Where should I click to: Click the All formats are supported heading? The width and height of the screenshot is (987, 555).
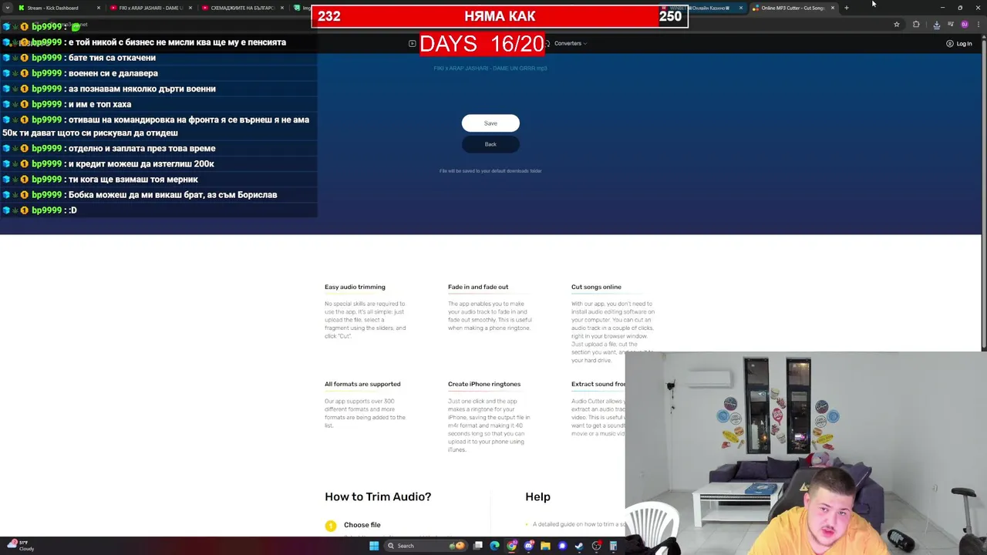tap(362, 384)
